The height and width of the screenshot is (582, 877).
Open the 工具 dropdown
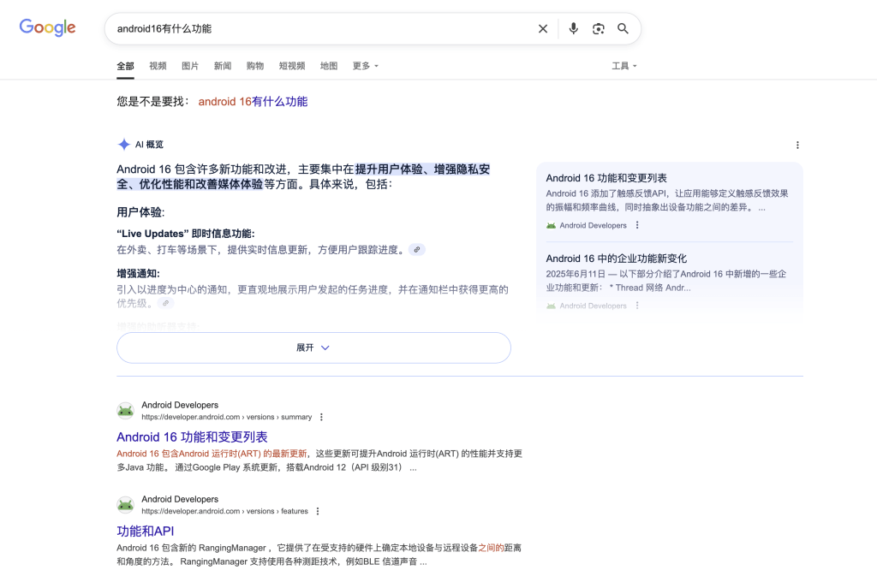624,66
